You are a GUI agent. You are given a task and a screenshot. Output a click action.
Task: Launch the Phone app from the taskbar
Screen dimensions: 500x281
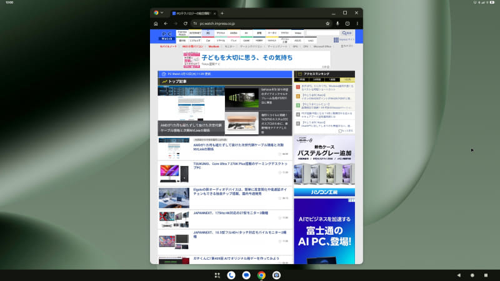(231, 275)
